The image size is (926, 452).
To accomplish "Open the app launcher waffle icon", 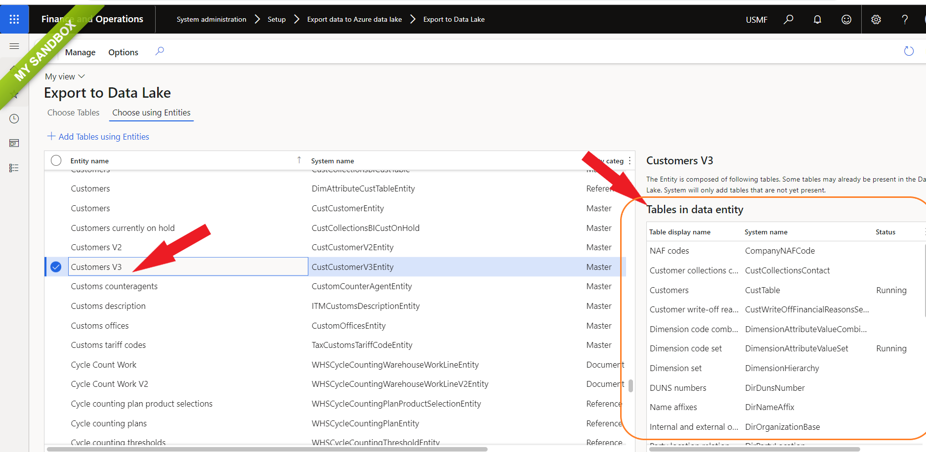I will pos(14,19).
